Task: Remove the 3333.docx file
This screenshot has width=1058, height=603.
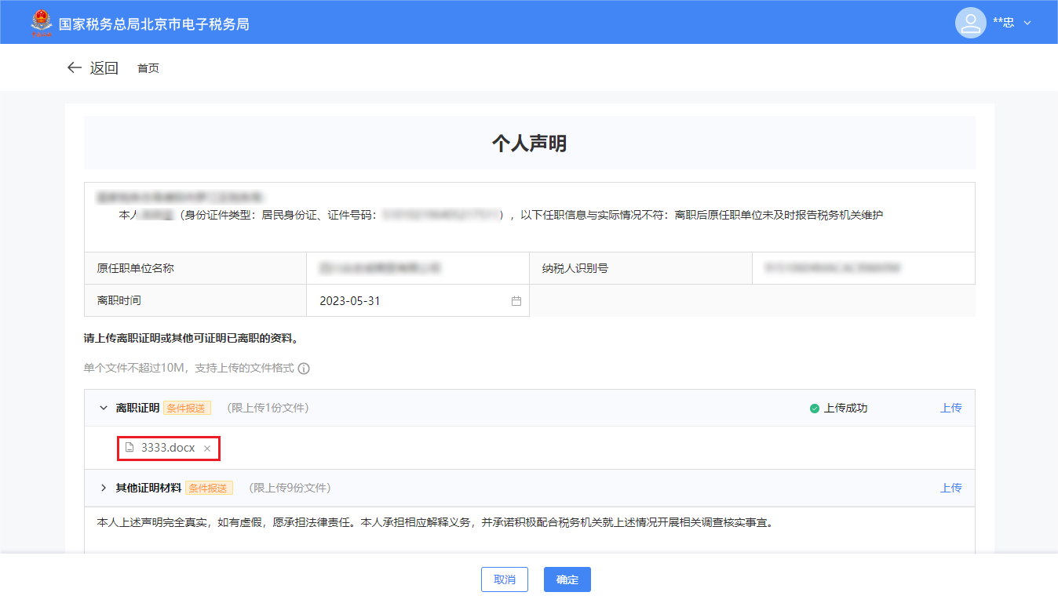Action: click(x=207, y=449)
